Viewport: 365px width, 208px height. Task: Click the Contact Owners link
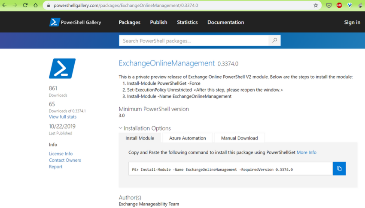(x=65, y=160)
